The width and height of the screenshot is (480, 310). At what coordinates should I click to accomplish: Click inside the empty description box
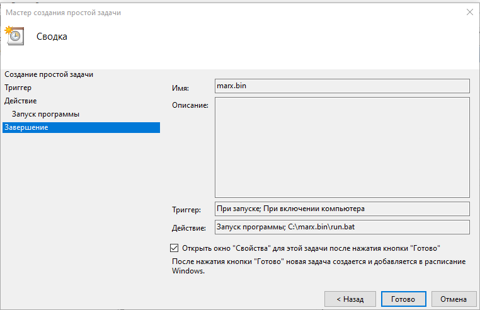[x=342, y=147]
